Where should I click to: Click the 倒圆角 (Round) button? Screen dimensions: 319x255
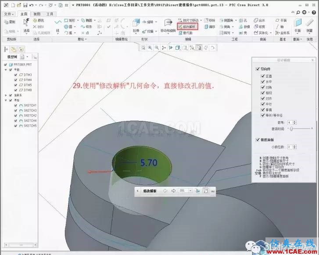[x=226, y=20]
